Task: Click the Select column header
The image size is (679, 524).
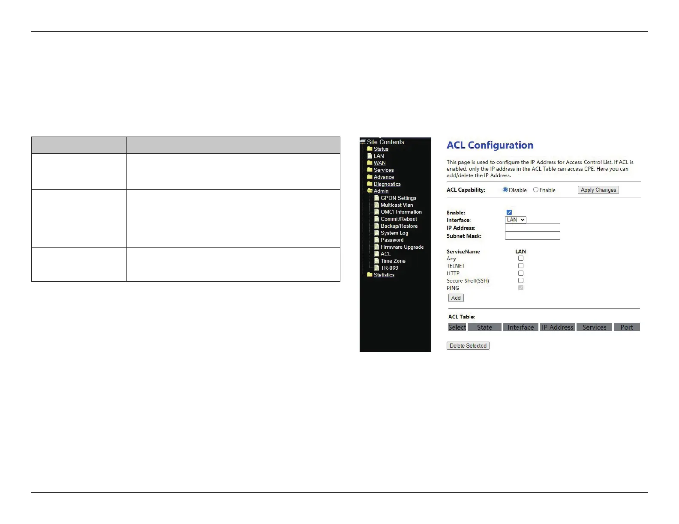Action: point(457,327)
